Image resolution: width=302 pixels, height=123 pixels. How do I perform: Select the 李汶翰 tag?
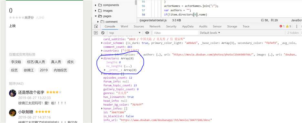pos(16,62)
